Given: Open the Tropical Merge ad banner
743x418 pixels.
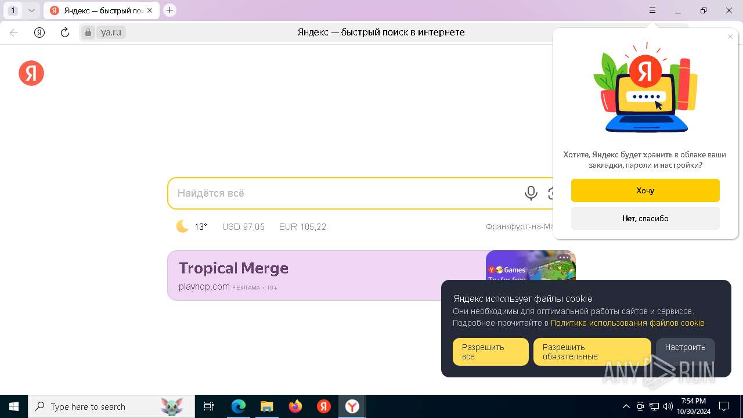Looking at the screenshot, I should (327, 275).
